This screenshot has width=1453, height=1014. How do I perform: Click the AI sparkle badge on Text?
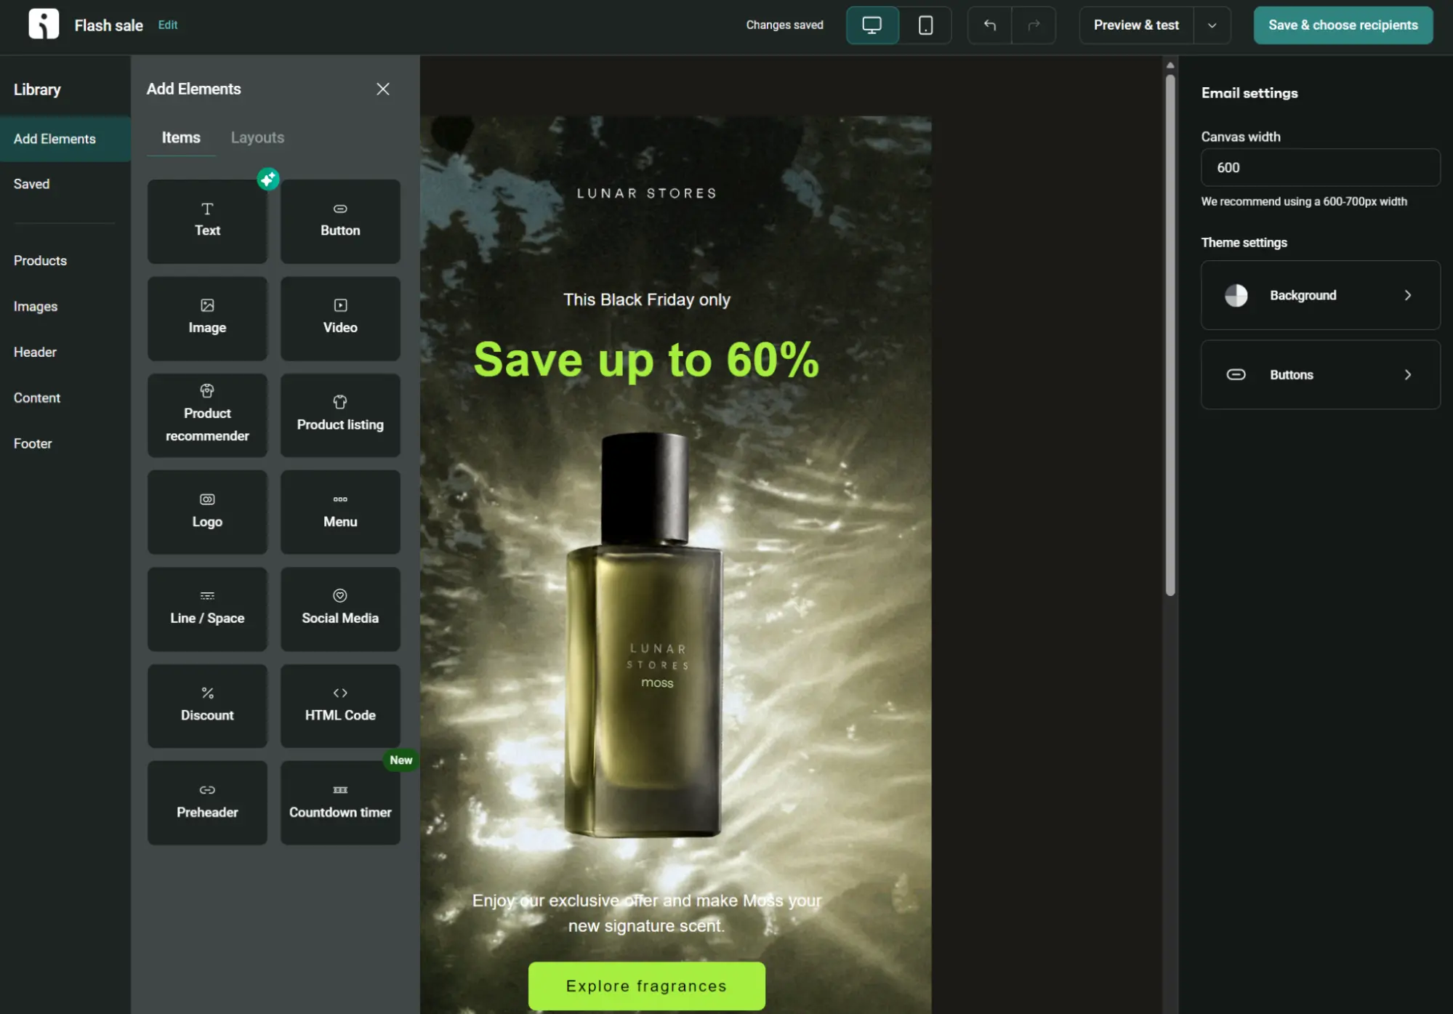tap(268, 179)
